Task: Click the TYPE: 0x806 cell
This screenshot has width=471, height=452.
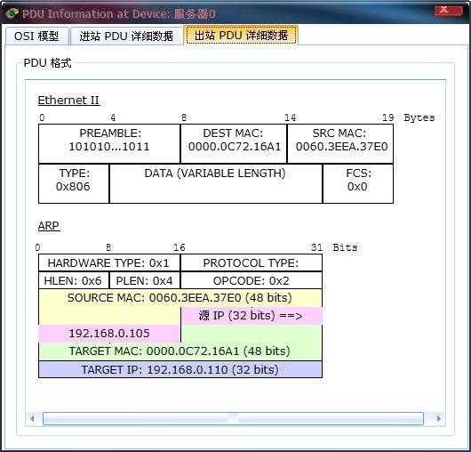Action: point(74,183)
